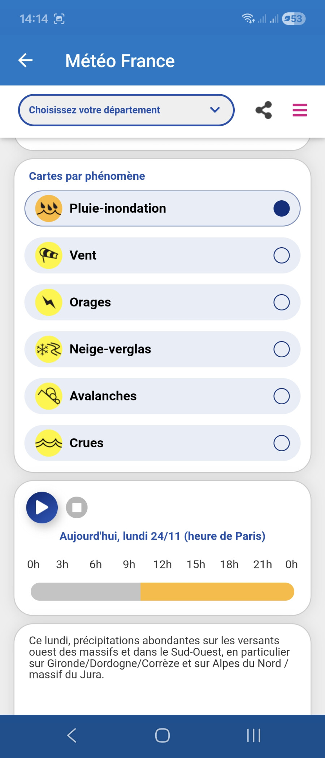Tap the Orages lightning icon

click(x=49, y=302)
